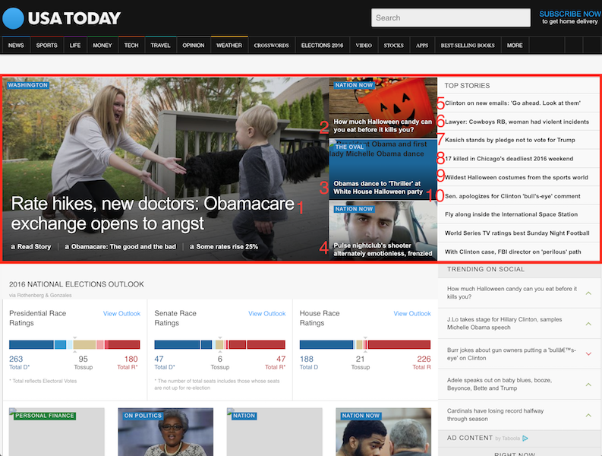This screenshot has height=456, width=602.
Task: Open the bottom NATION NOW story card
Action: [x=383, y=432]
